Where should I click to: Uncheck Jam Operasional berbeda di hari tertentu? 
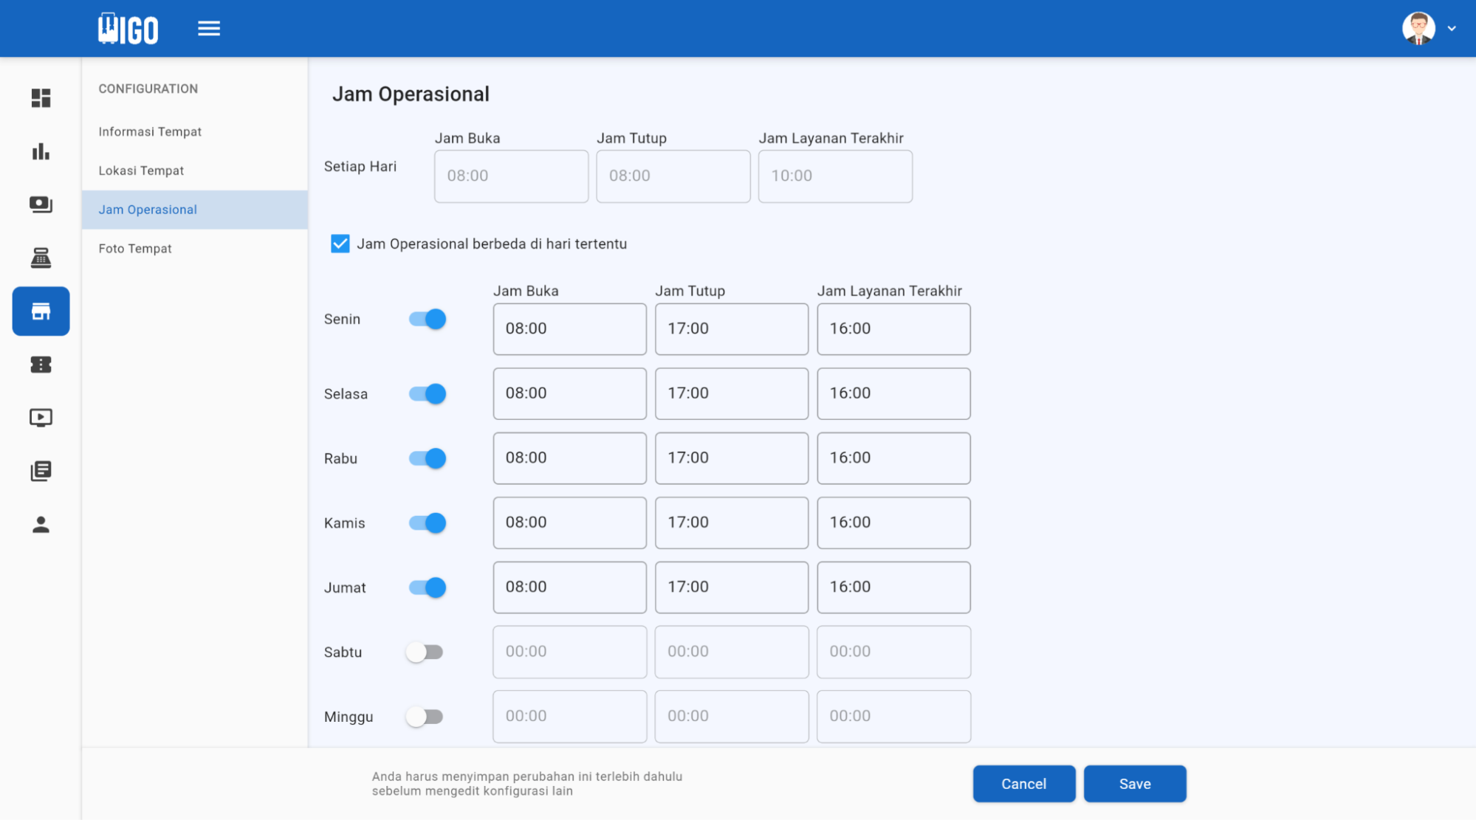[340, 244]
